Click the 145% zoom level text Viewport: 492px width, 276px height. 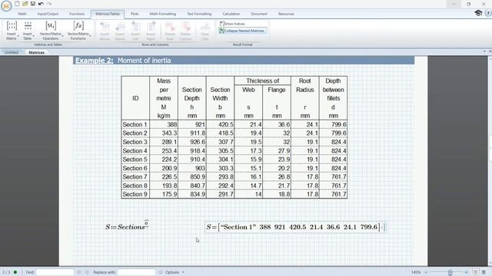[x=416, y=272]
